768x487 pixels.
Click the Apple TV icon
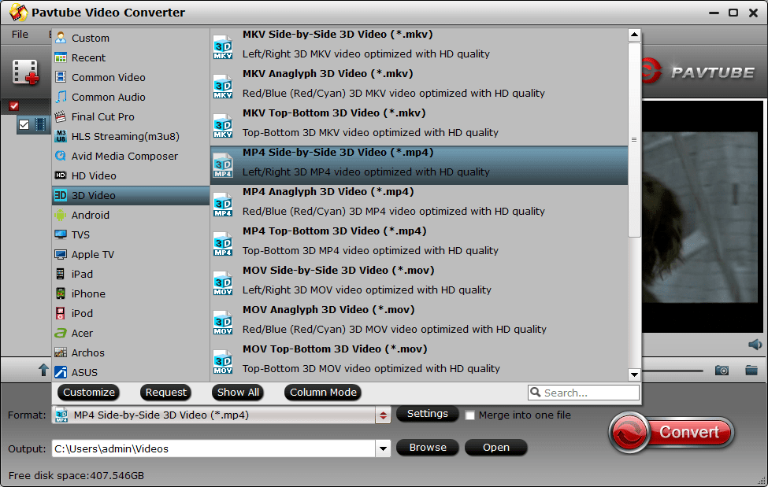[x=61, y=254]
